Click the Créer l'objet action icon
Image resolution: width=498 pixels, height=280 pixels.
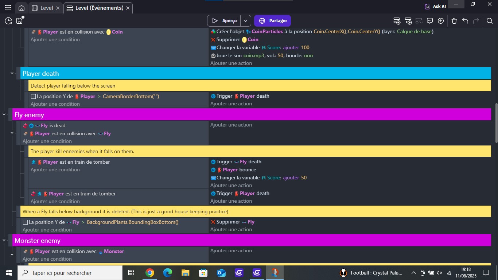coord(213,31)
